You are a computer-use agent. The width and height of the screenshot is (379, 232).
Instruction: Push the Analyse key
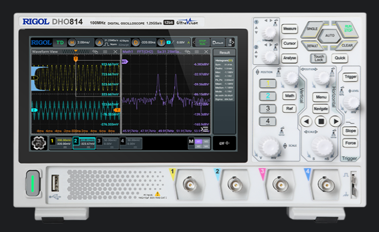(290, 58)
